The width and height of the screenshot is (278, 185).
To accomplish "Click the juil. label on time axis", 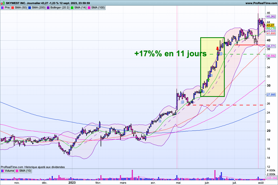I will (x=234, y=183).
